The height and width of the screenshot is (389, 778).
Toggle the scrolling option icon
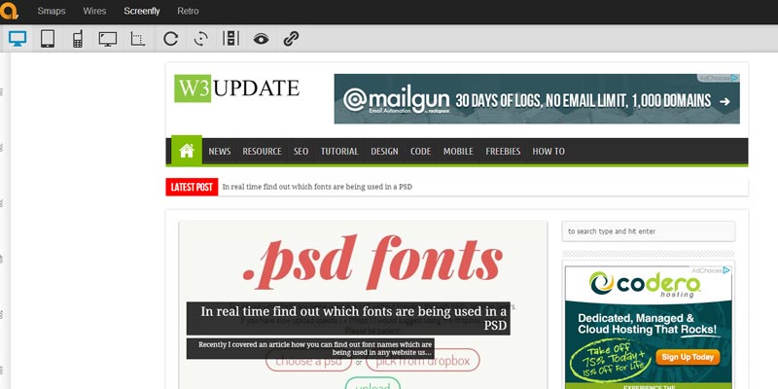point(230,39)
